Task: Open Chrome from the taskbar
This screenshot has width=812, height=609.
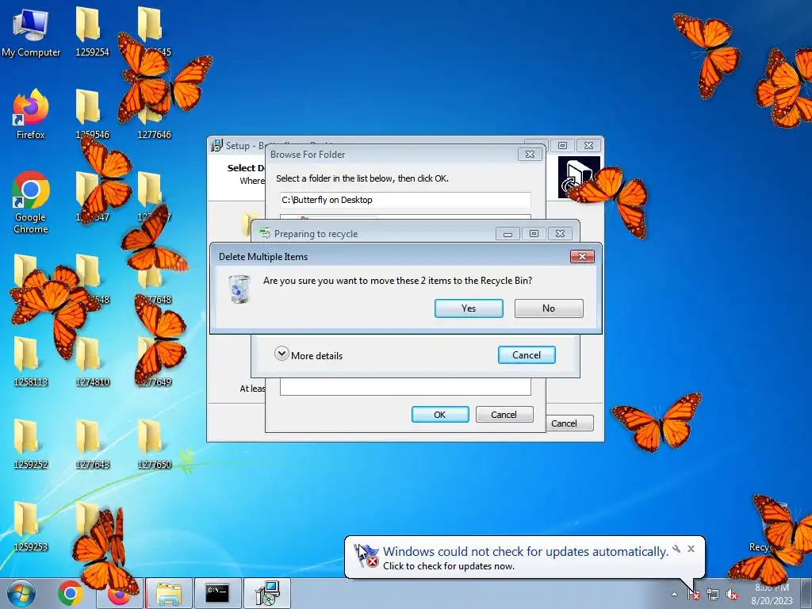Action: (71, 593)
